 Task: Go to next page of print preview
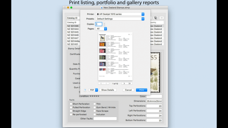pos(124,84)
